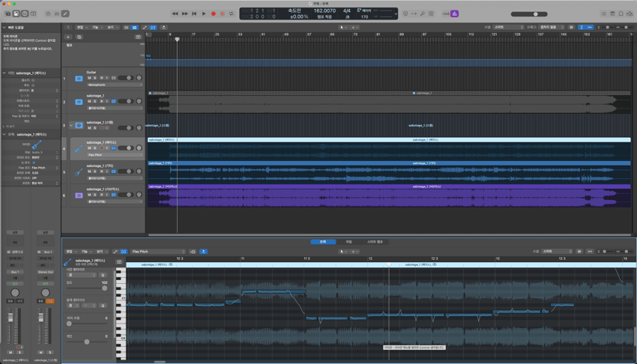Click the Play button in transport
This screenshot has height=364, width=637.
[204, 13]
